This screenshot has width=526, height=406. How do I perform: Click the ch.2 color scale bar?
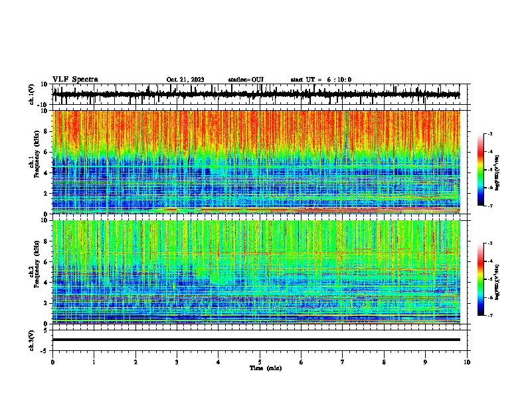(x=480, y=279)
